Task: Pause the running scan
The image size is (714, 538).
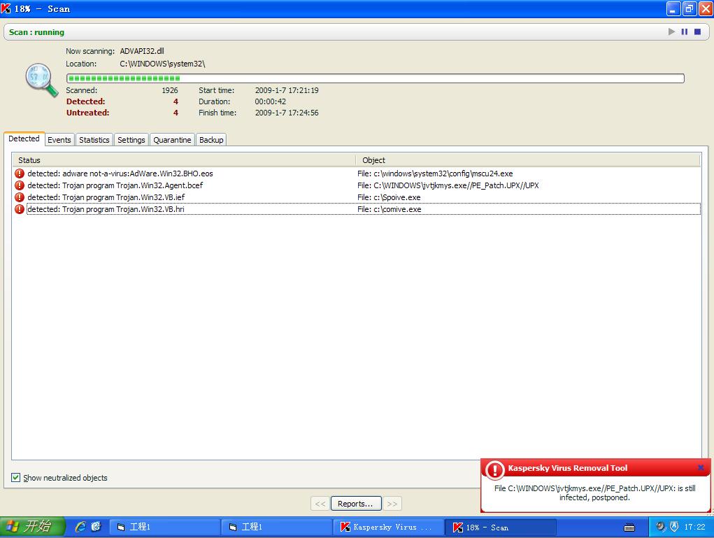Action: pos(685,31)
